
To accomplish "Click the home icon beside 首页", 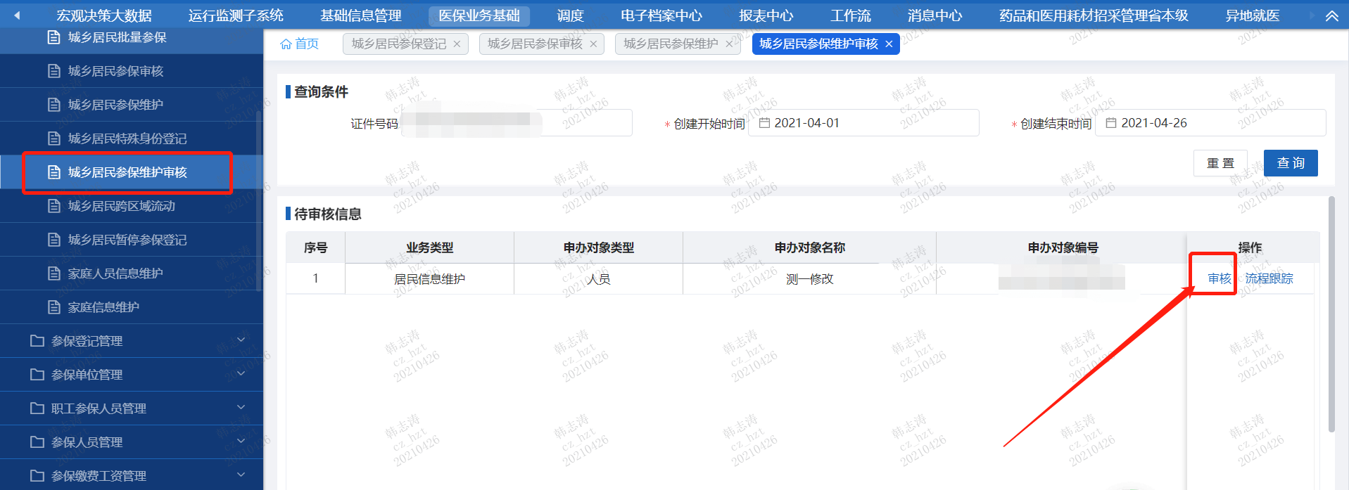I will tap(286, 44).
